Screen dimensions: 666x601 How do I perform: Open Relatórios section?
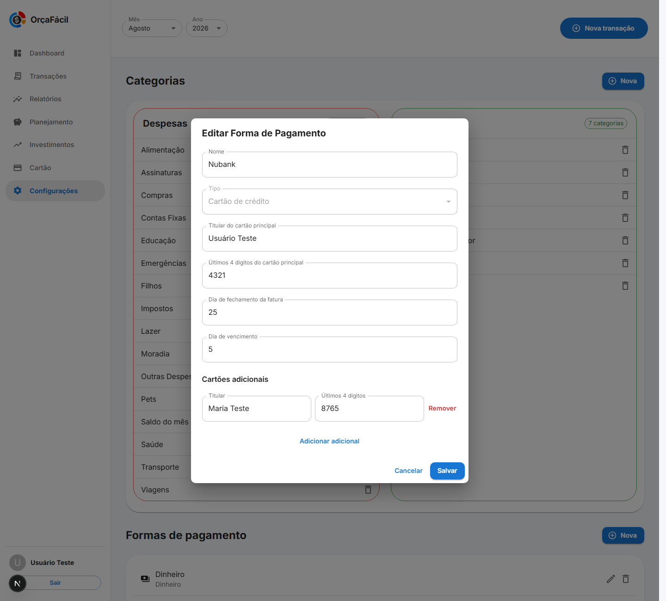pos(55,99)
